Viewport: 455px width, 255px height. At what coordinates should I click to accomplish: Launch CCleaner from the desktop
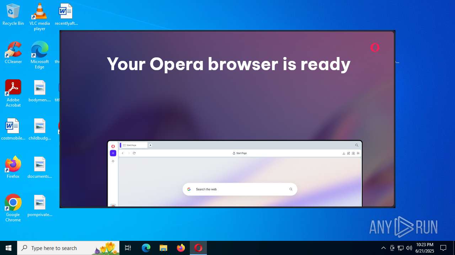[13, 53]
